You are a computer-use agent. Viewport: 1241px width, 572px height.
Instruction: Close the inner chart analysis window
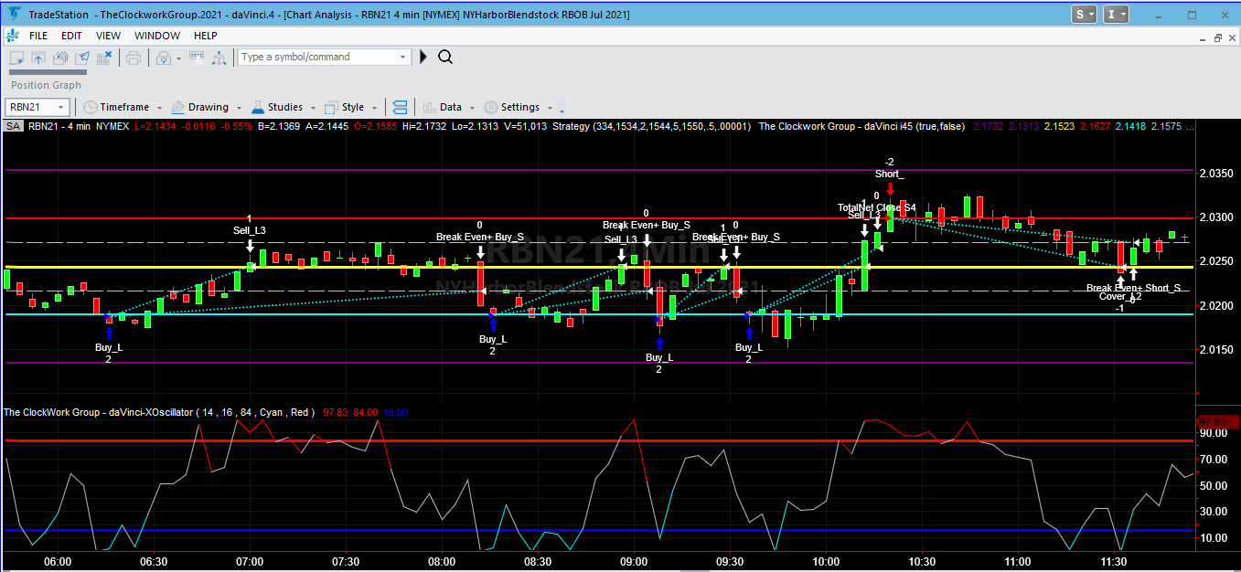pyautogui.click(x=1232, y=37)
